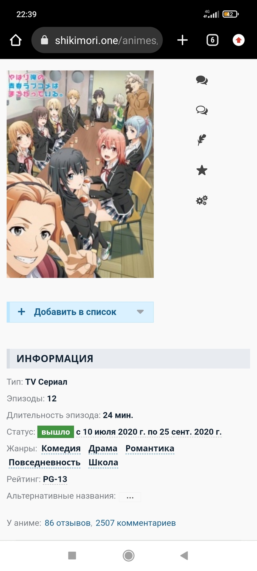The width and height of the screenshot is (257, 571).
Task: Open the 86 отзывов link
Action: tap(68, 523)
